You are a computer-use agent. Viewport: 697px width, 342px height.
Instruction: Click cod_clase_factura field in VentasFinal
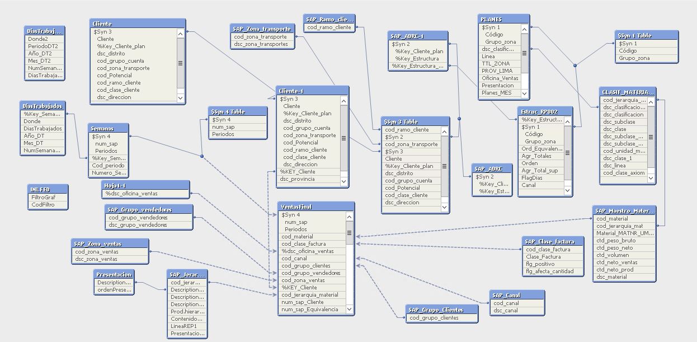pos(312,244)
